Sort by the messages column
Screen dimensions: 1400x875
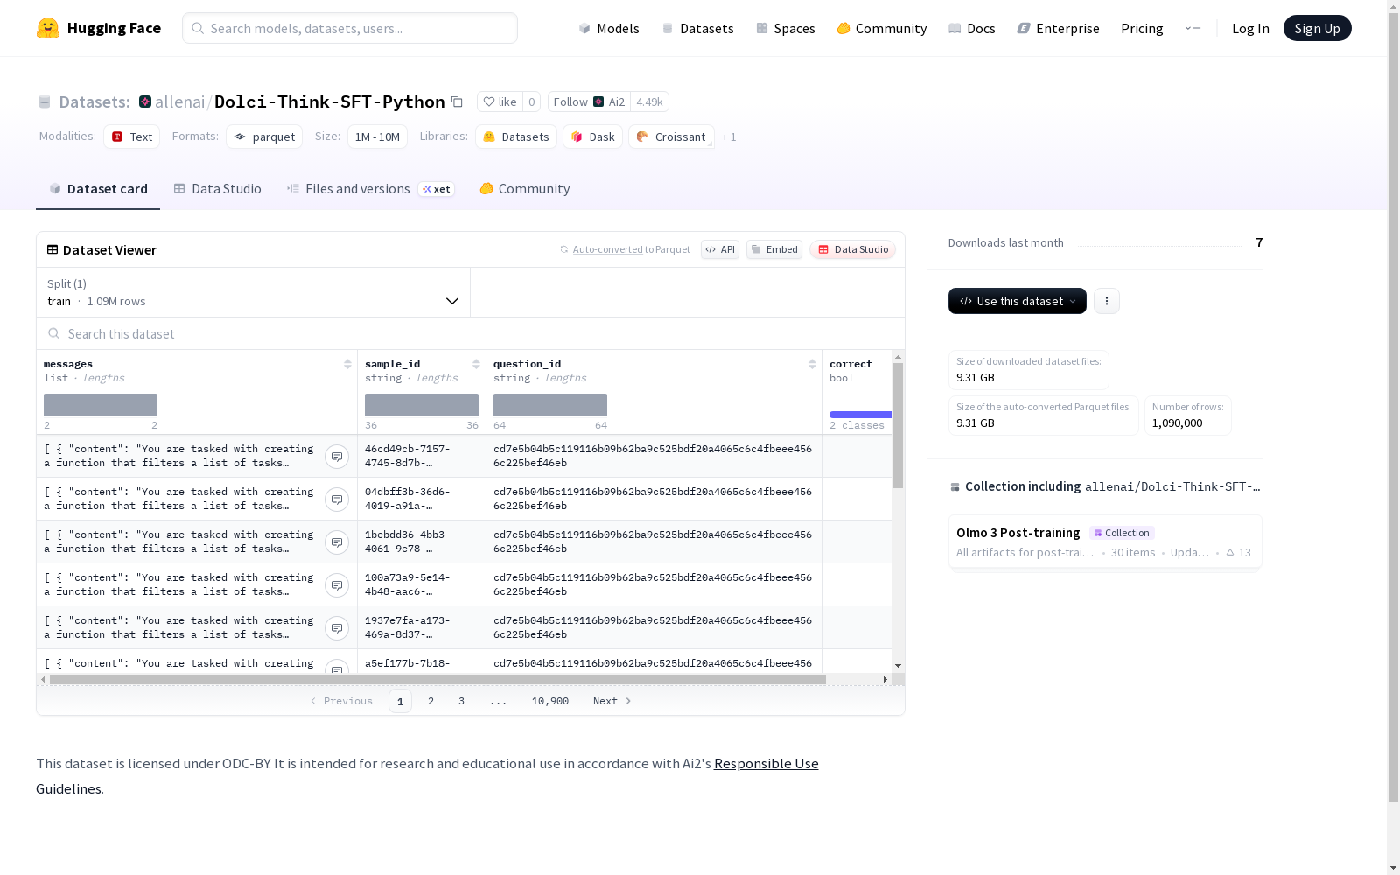coord(347,364)
